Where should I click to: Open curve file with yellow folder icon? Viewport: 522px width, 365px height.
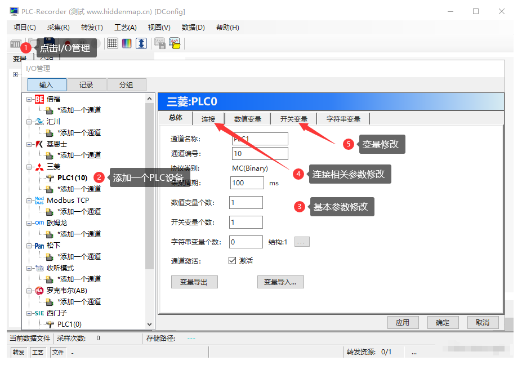point(175,43)
